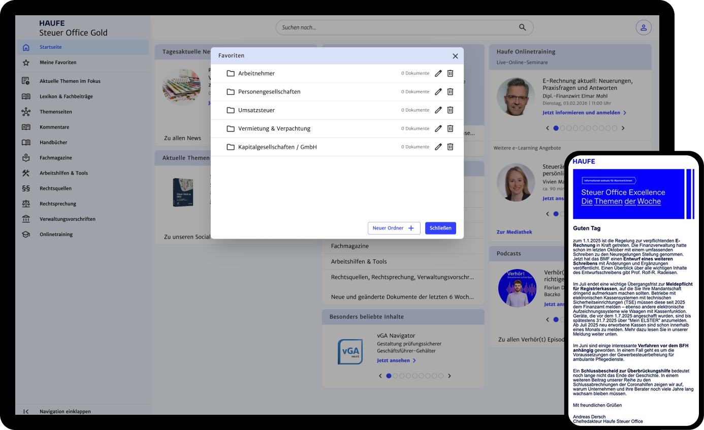704x430 pixels.
Task: Show previous Live-Online-Seminar with left arrow
Action: 548,128
